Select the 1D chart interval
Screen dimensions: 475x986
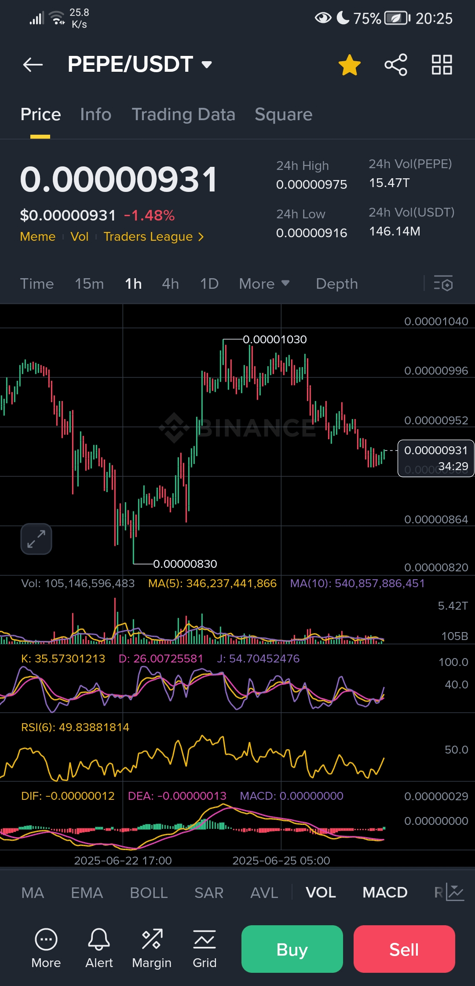tap(209, 284)
